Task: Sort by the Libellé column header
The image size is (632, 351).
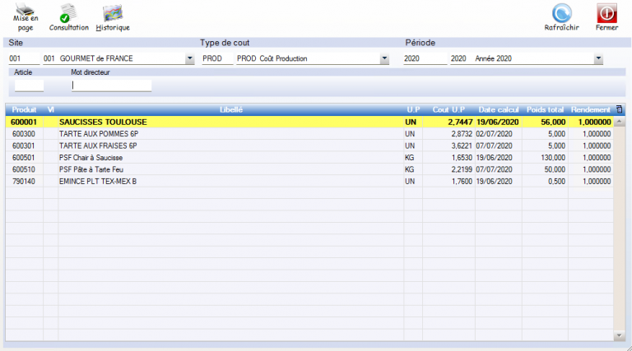Action: point(230,109)
